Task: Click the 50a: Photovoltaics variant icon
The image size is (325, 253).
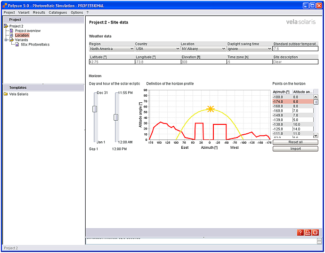Action: (x=17, y=45)
